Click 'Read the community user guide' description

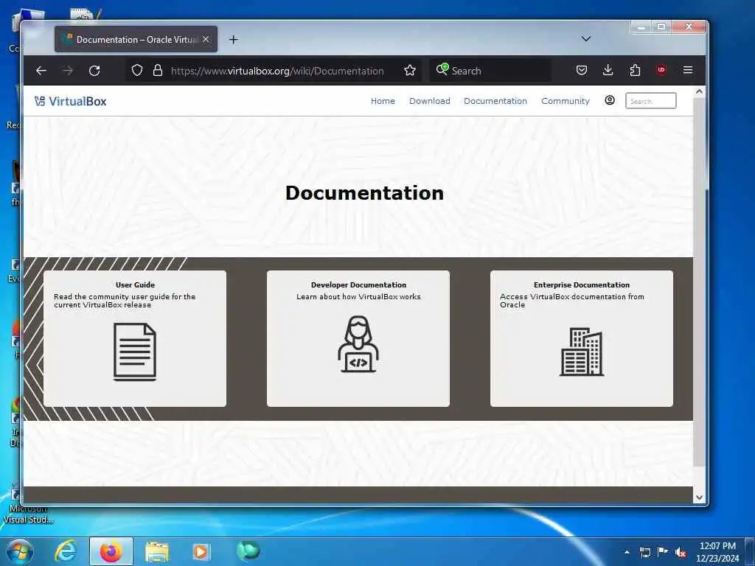[x=125, y=301]
